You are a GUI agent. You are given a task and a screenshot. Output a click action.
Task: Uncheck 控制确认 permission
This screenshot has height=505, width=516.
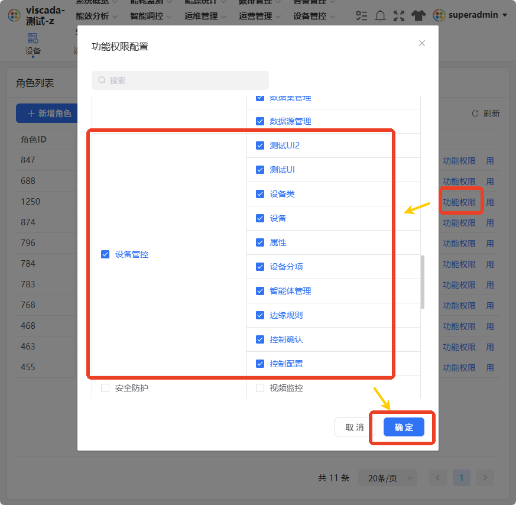[260, 339]
